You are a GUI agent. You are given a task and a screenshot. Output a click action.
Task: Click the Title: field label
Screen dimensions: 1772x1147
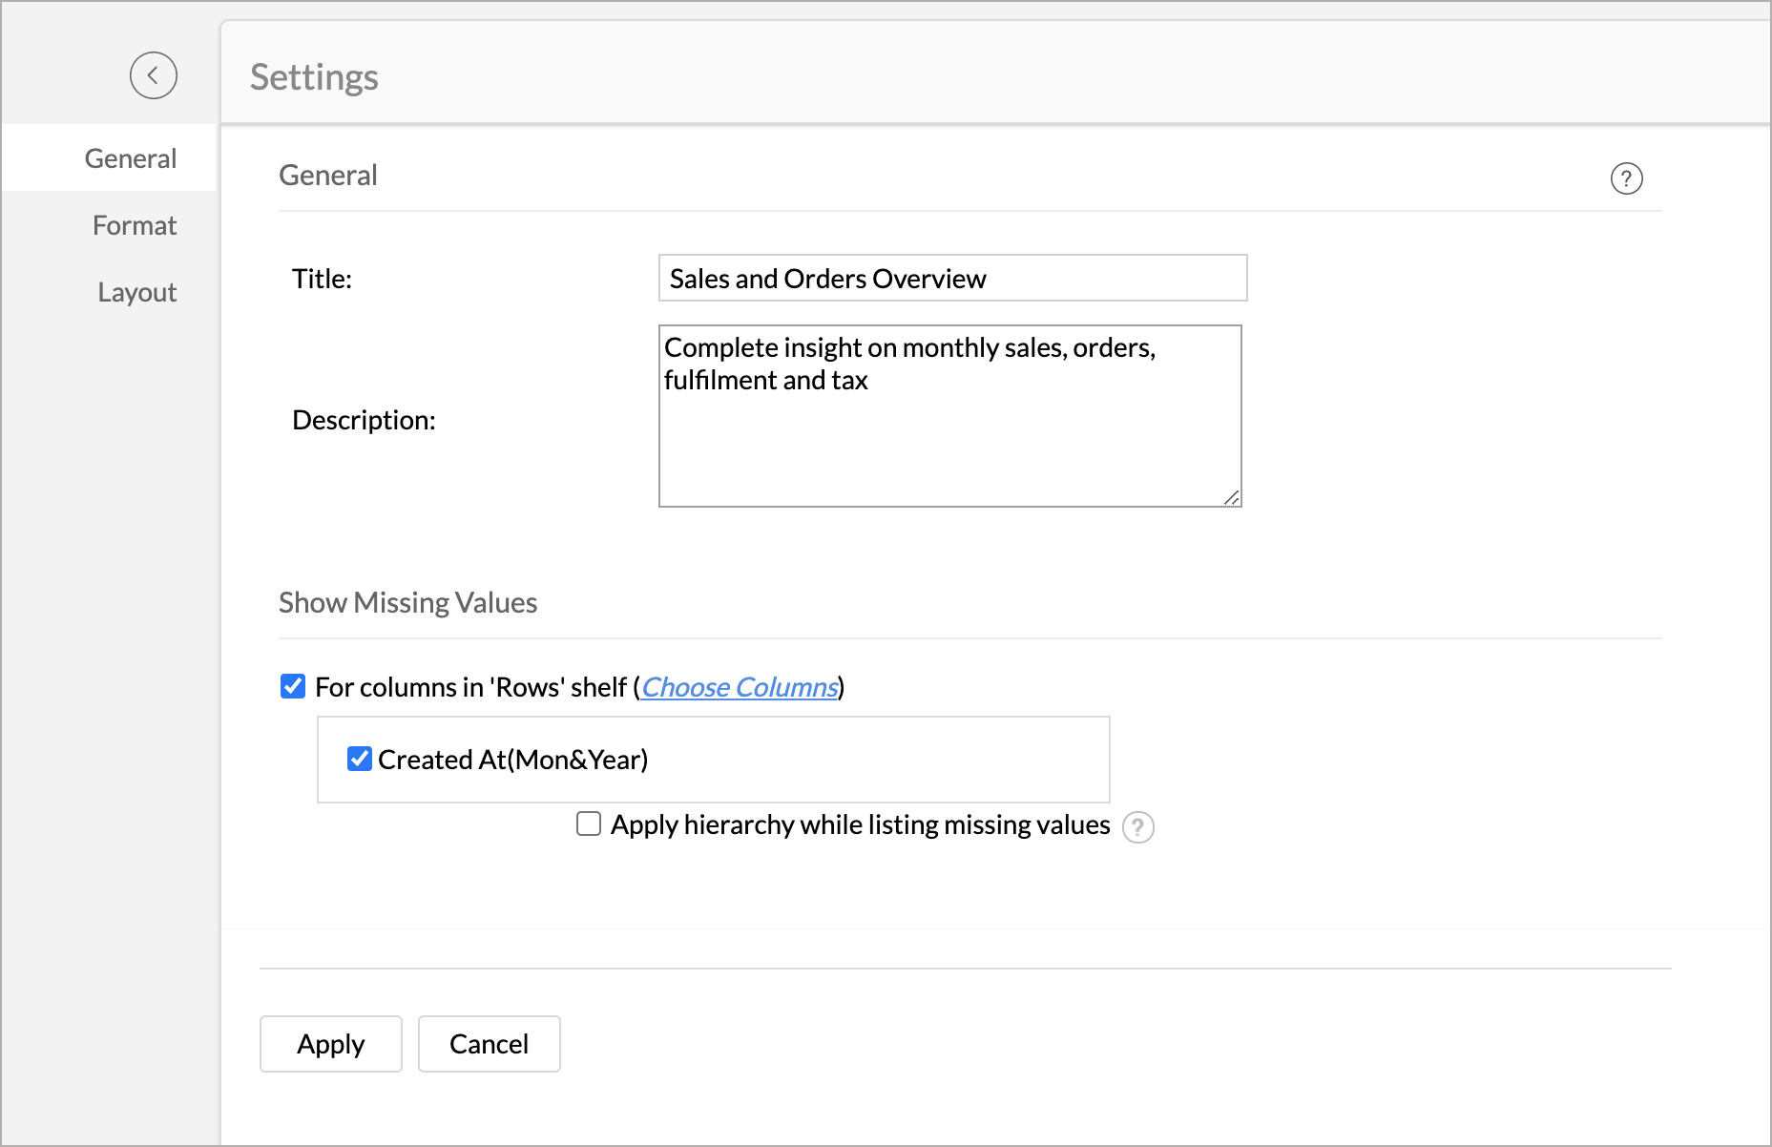coord(322,279)
